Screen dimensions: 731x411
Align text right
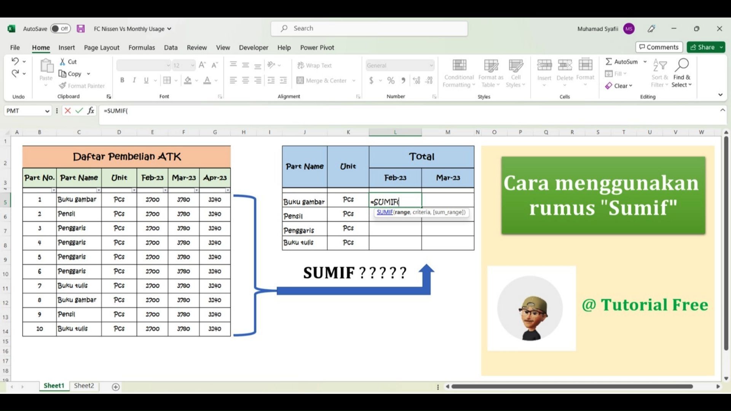point(258,80)
